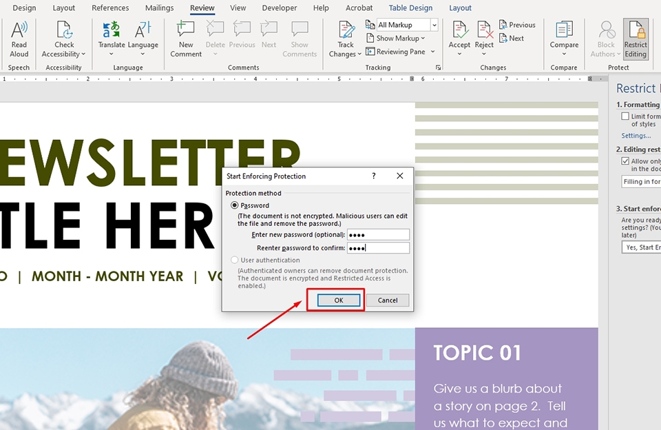Select the Password radio button
This screenshot has height=430, width=661.
tap(235, 205)
